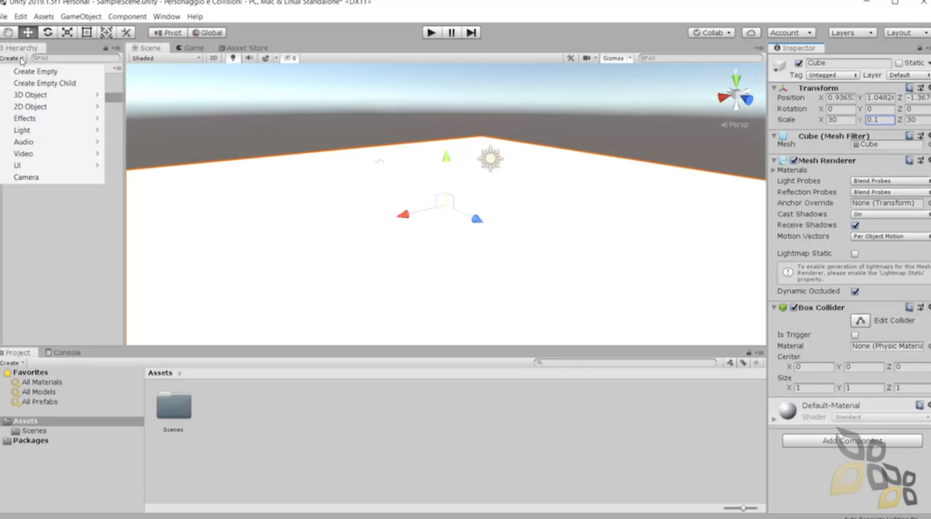Open scene effects toggle icon
This screenshot has height=519, width=931.
265,58
